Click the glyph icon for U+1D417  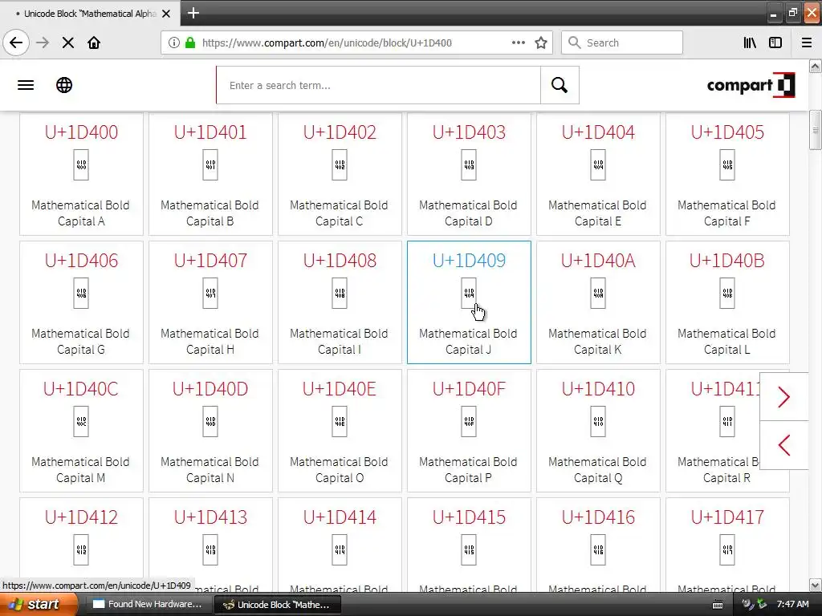pos(727,549)
